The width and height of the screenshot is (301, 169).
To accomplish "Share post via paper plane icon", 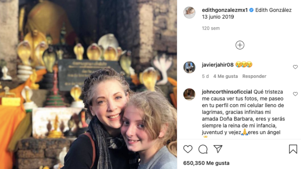I will (218, 149).
